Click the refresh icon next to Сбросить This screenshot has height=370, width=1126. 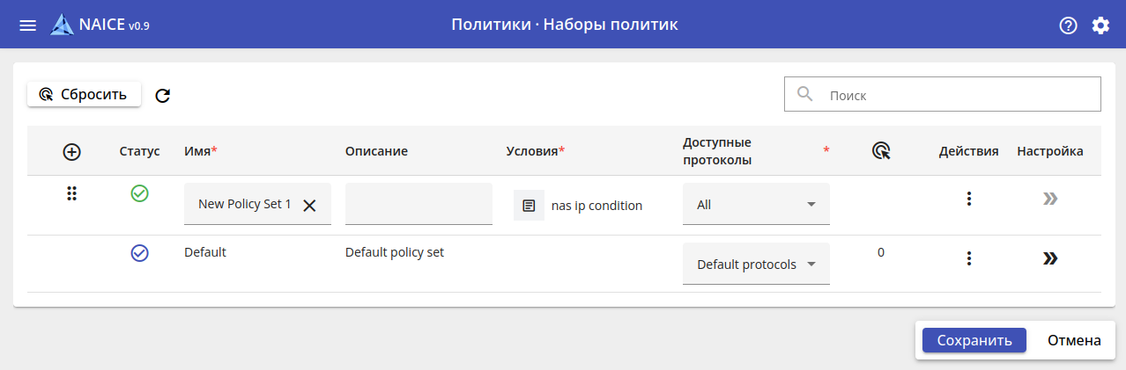coord(162,95)
